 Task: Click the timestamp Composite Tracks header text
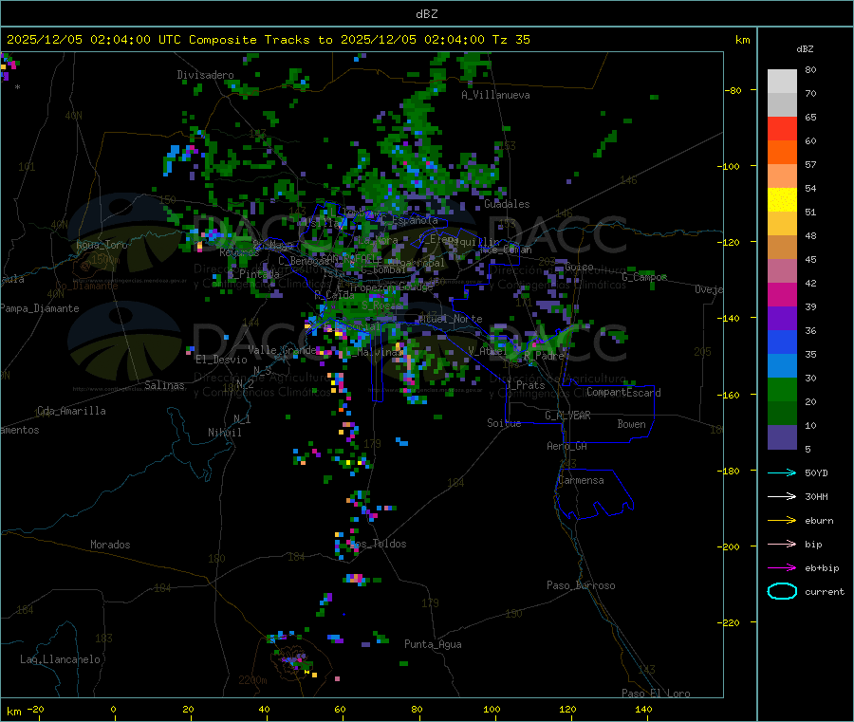[268, 40]
